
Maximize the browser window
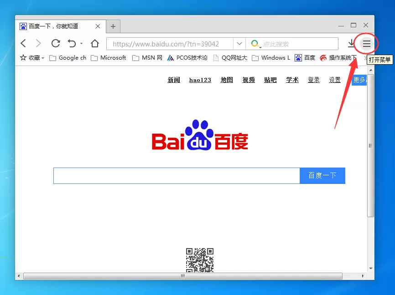click(353, 25)
